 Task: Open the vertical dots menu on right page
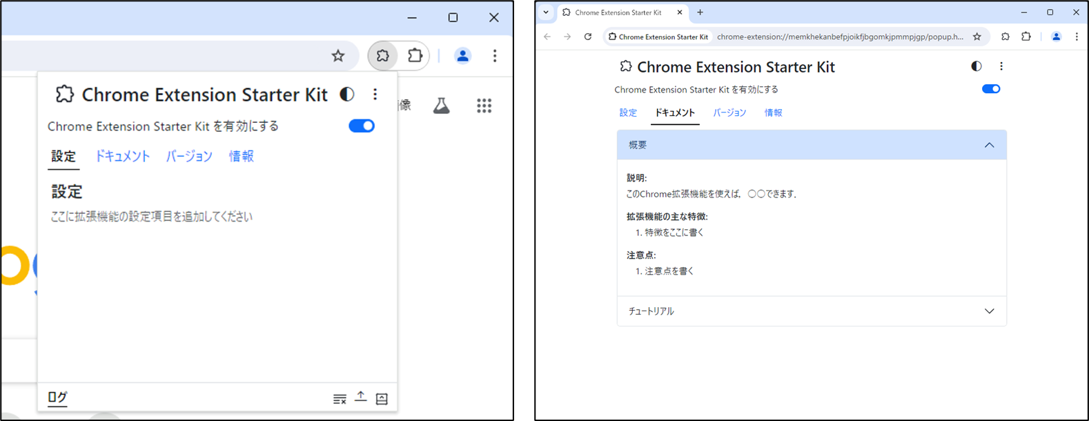pyautogui.click(x=1001, y=66)
